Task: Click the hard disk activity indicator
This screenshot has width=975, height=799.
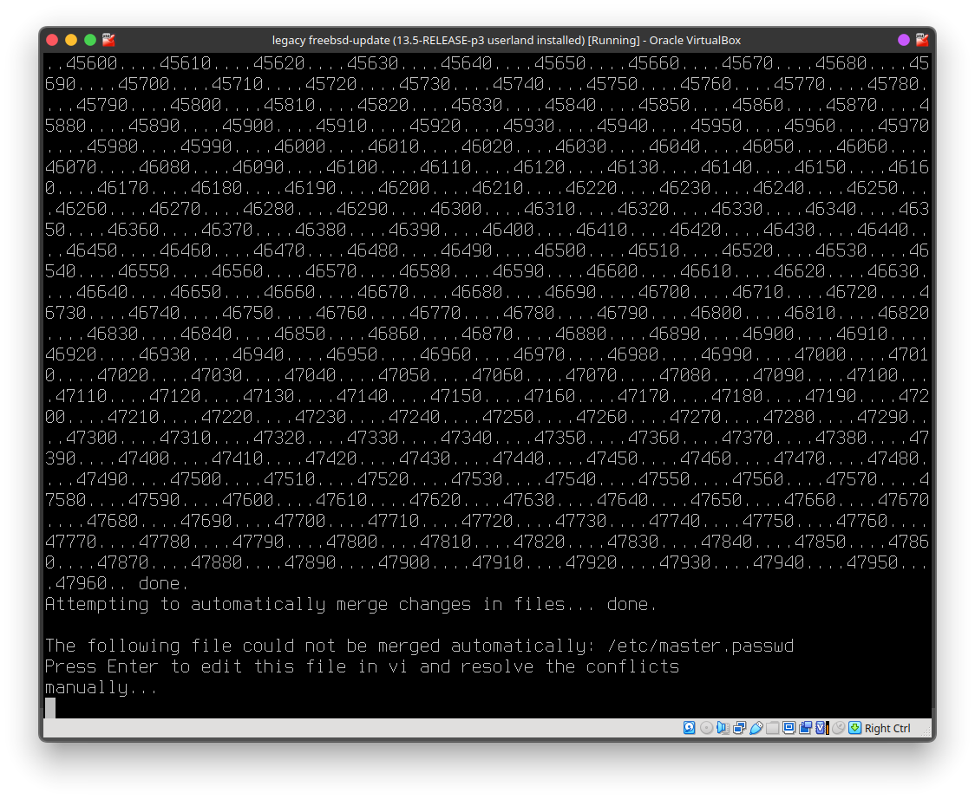Action: 690,728
